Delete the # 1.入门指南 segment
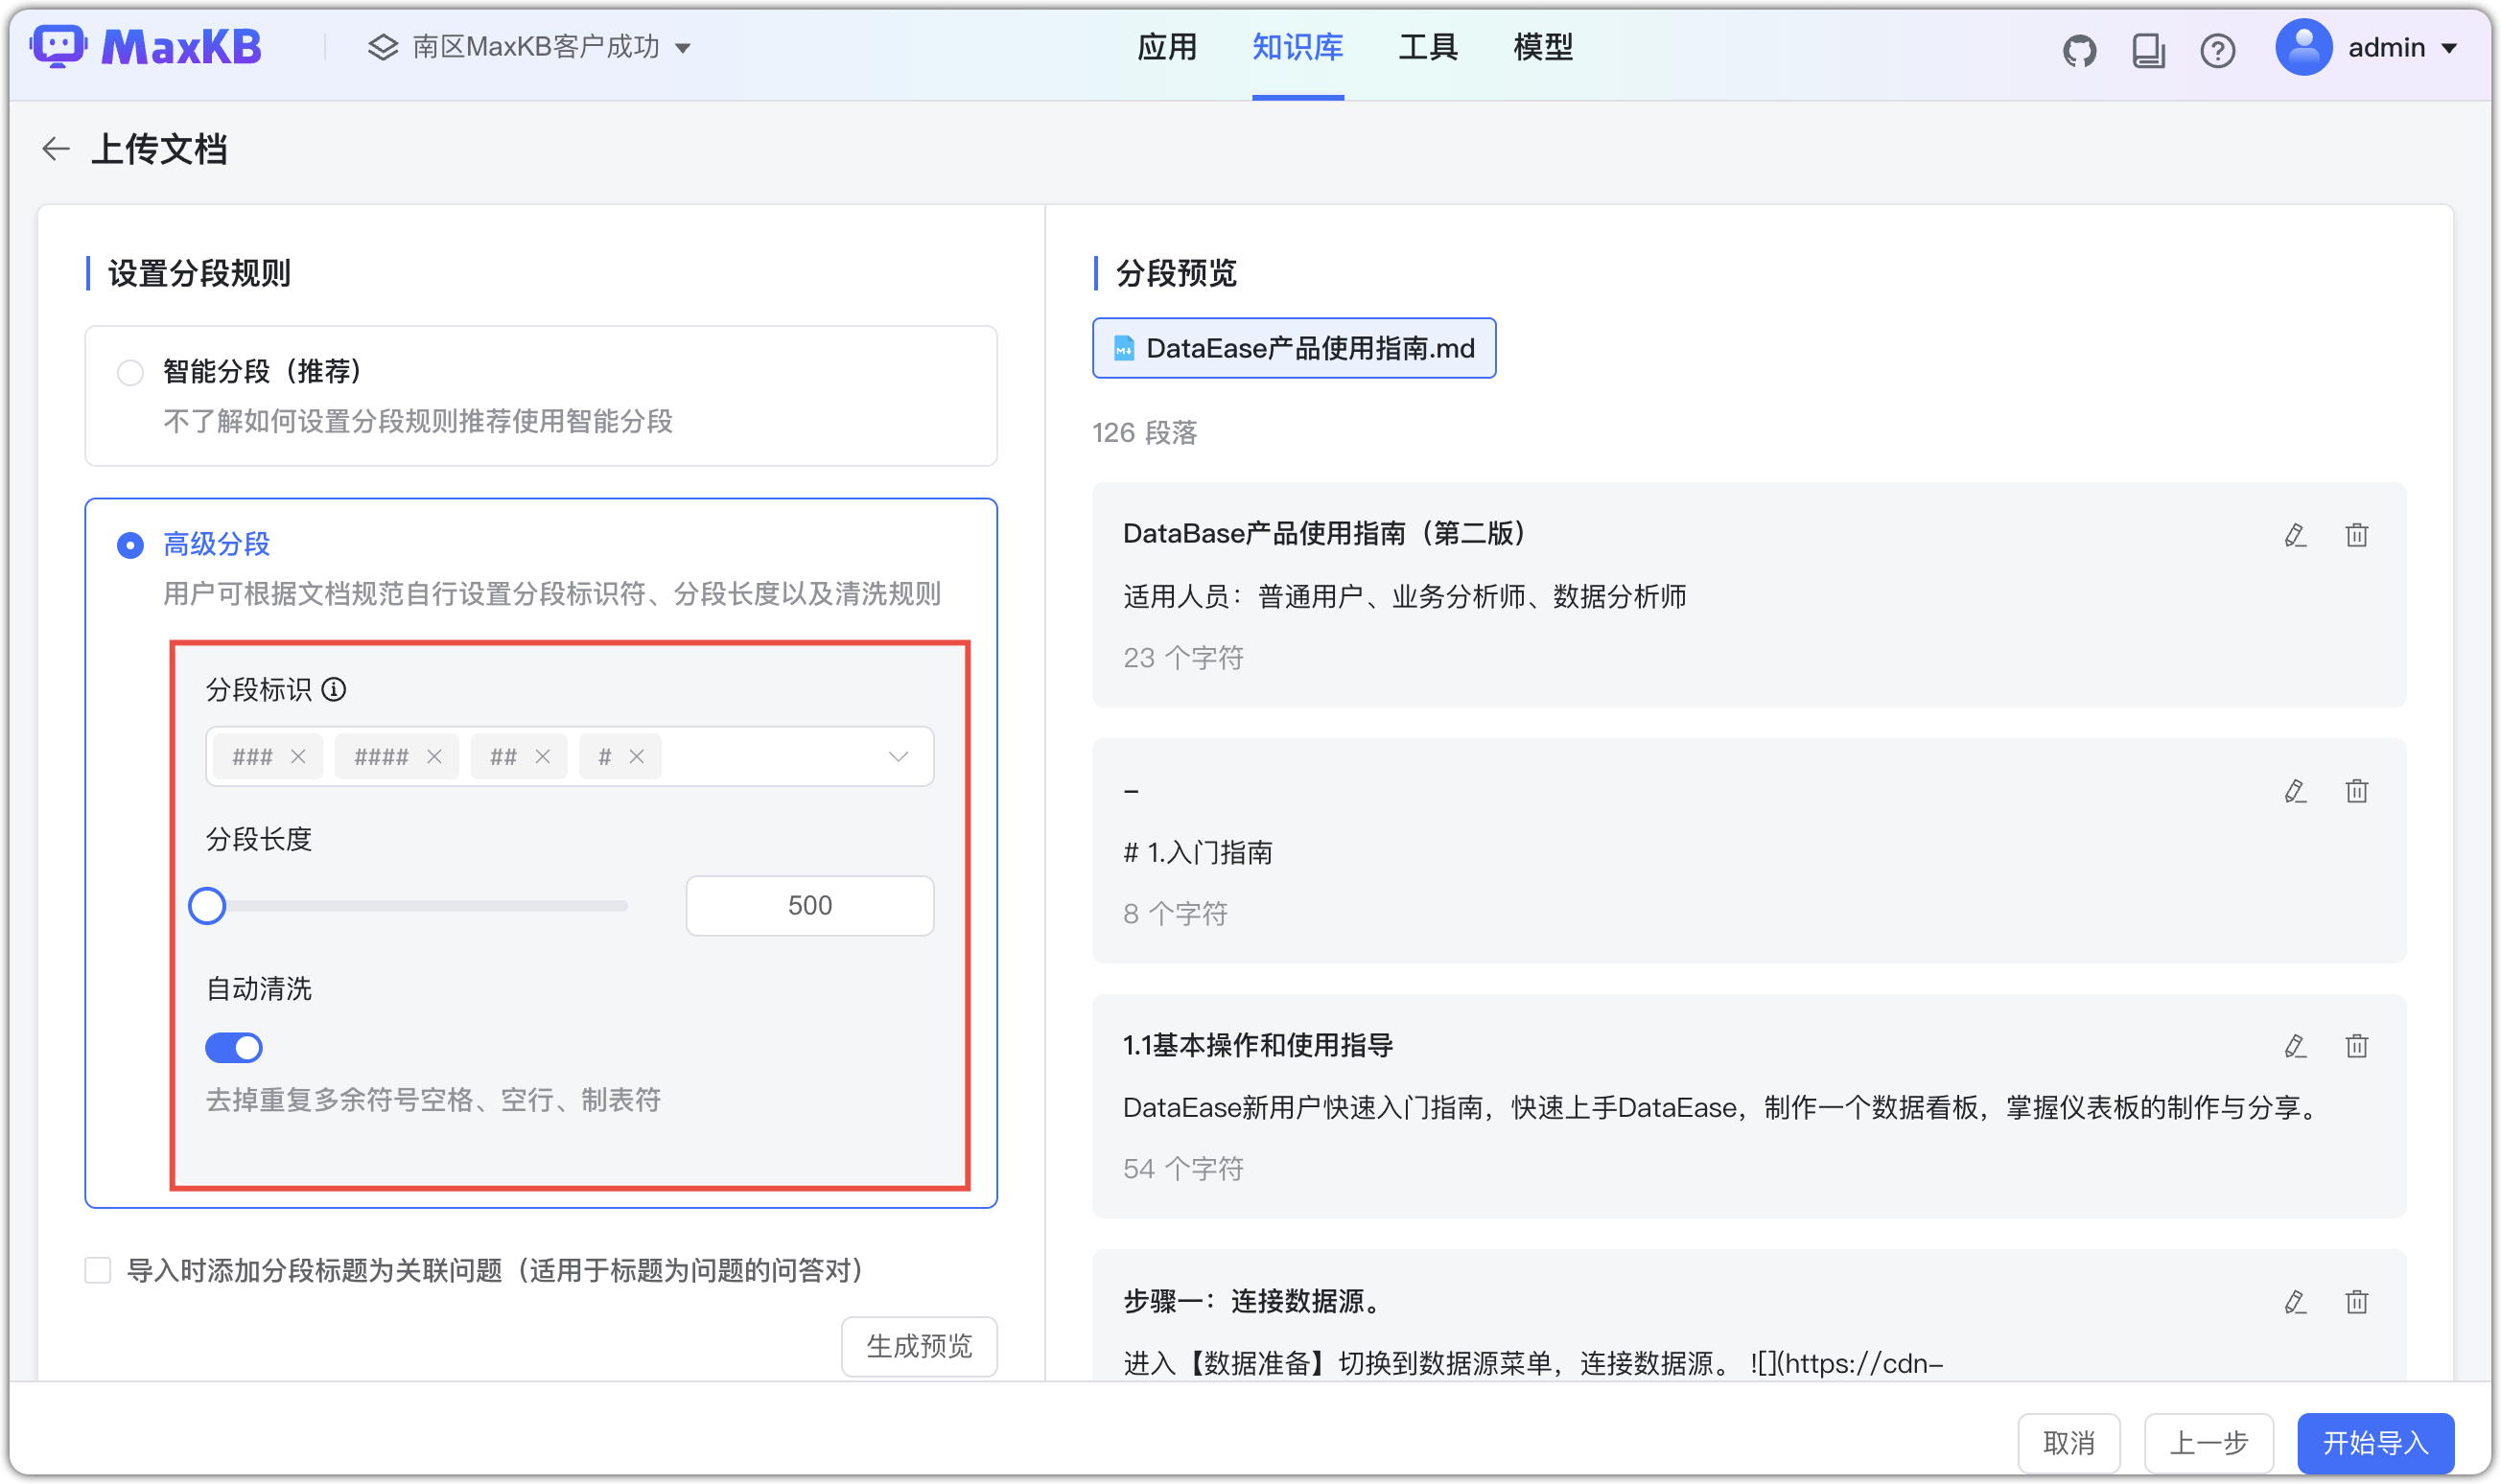 pos(2357,791)
